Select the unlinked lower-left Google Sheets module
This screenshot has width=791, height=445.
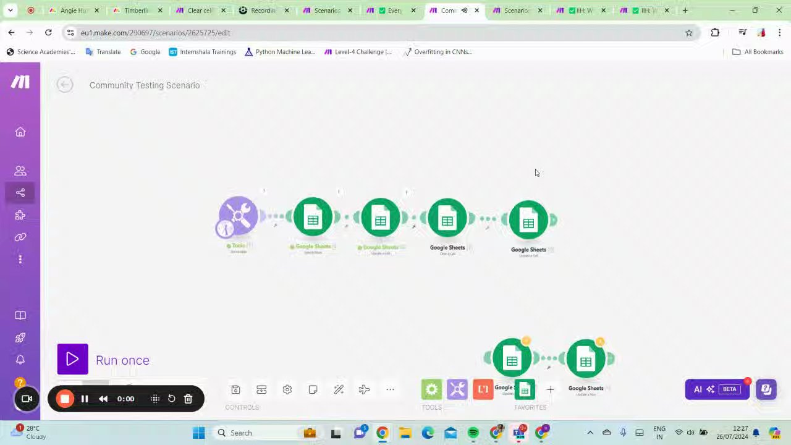tap(512, 357)
